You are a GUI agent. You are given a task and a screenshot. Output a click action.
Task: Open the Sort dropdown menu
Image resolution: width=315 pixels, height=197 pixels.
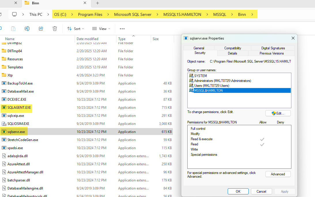click(x=76, y=29)
